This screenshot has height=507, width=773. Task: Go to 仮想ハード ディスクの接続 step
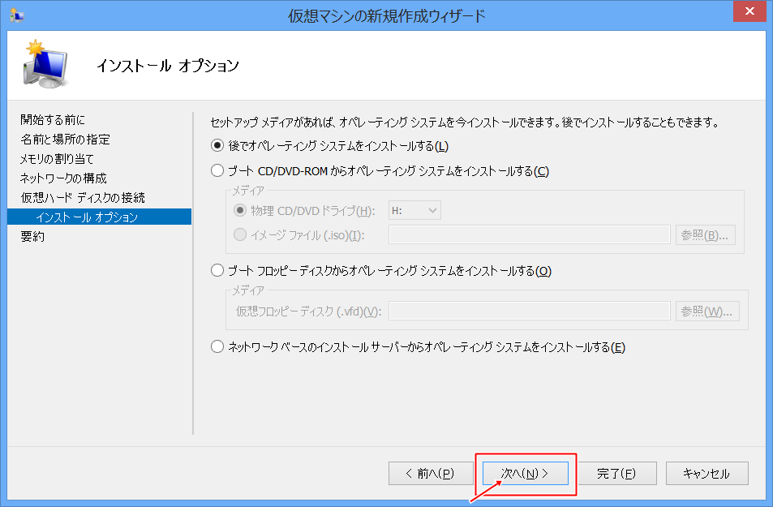(83, 198)
